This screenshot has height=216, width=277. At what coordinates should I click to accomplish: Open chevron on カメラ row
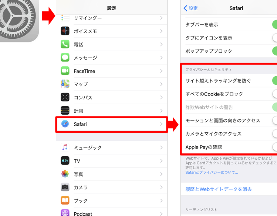[x=161, y=187]
